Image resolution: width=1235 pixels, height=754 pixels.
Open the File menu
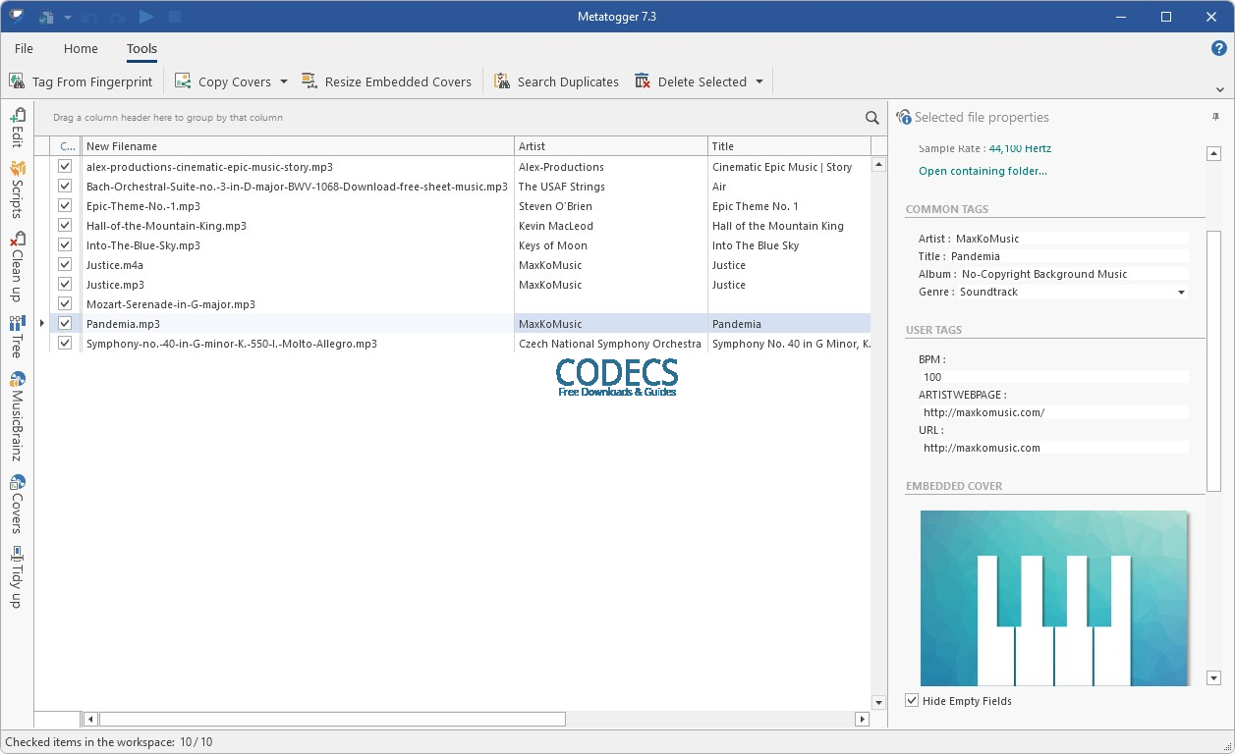click(24, 48)
